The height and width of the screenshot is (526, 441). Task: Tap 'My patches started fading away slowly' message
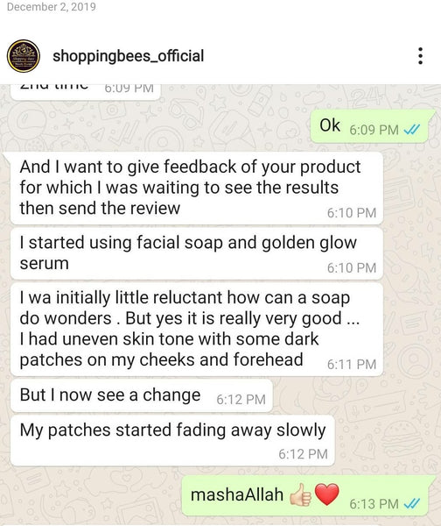(x=172, y=440)
